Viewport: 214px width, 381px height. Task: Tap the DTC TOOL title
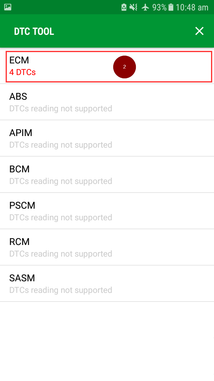34,31
